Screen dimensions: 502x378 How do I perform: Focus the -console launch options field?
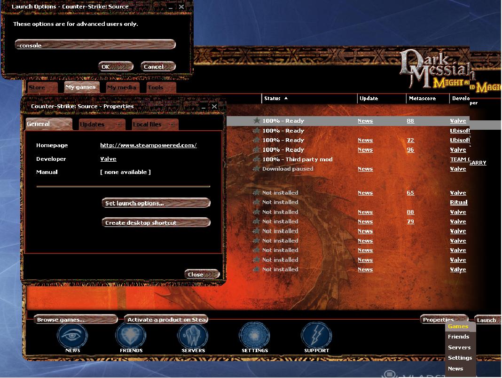[95, 45]
